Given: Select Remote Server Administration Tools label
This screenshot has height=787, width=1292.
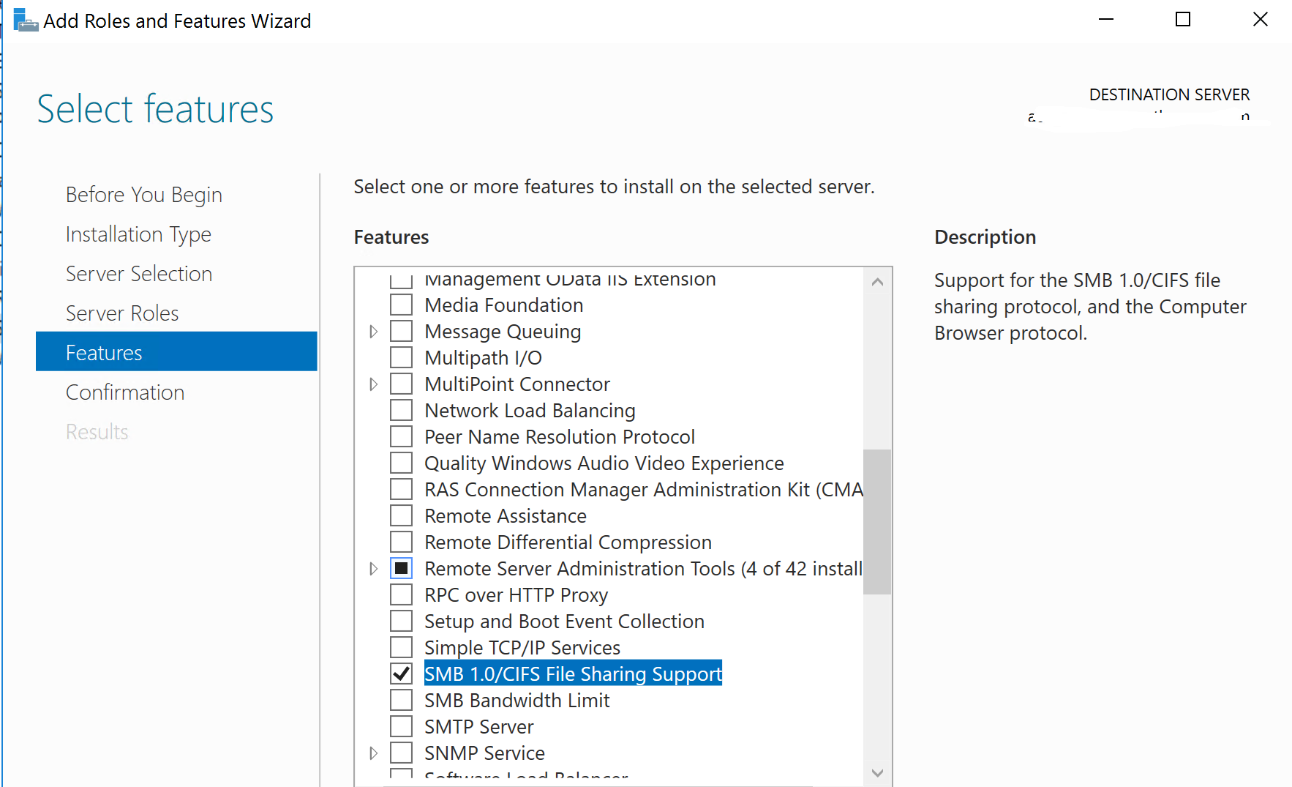Looking at the screenshot, I should [x=643, y=569].
